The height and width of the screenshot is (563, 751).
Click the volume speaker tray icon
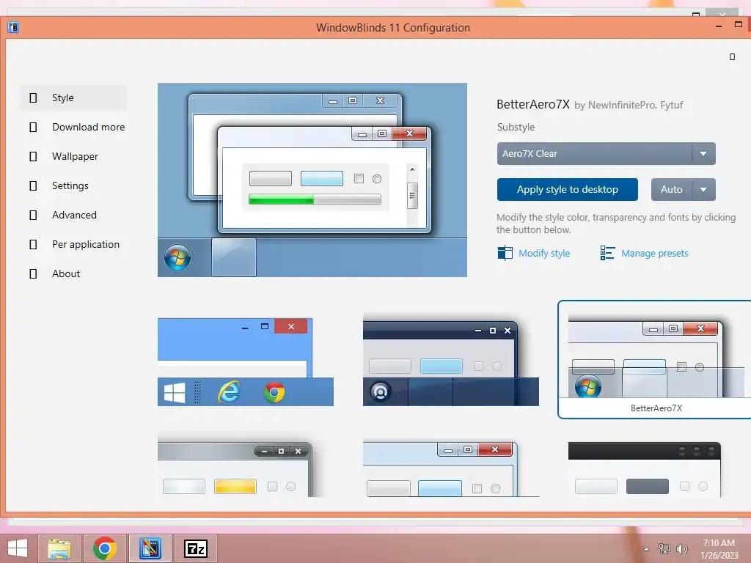click(x=681, y=548)
